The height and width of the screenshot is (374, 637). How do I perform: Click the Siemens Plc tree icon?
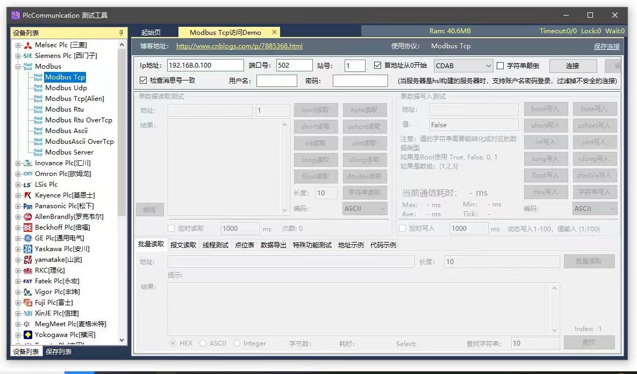pyautogui.click(x=27, y=56)
